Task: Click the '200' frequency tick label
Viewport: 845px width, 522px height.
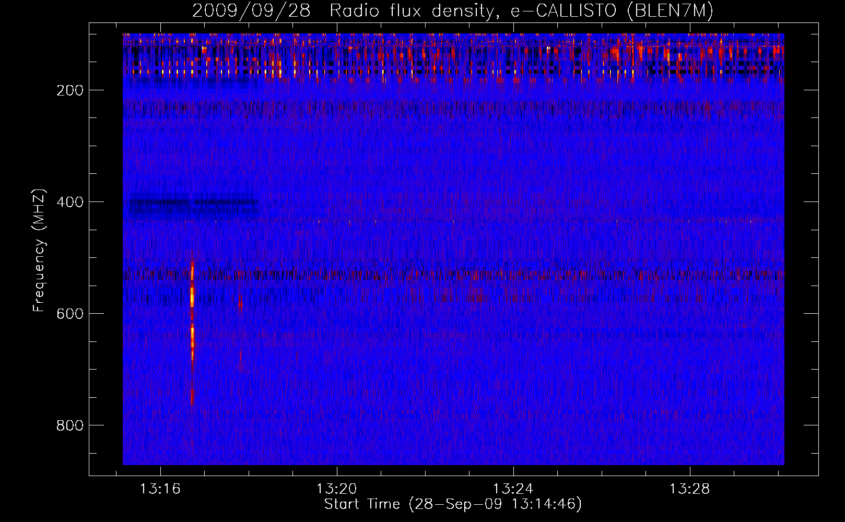Action: click(x=70, y=90)
